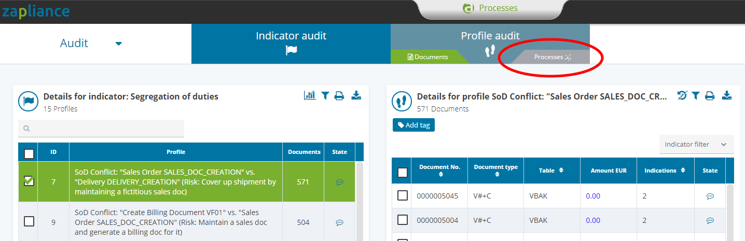The height and width of the screenshot is (241, 745).
Task: Select the grey Processes sub-tab
Action: click(551, 57)
